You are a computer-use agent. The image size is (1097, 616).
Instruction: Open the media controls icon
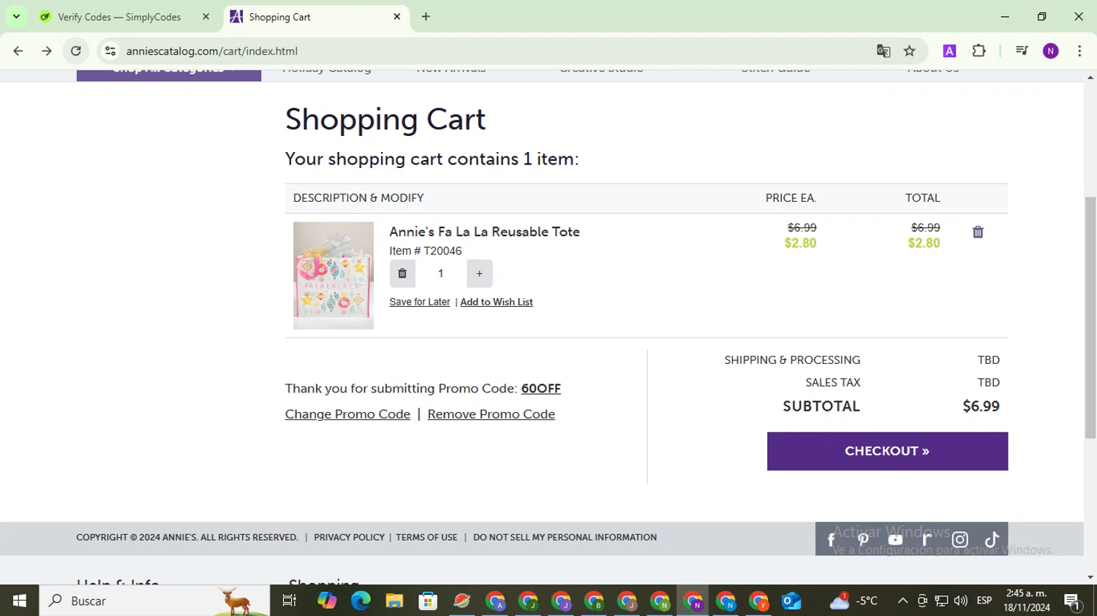(1022, 51)
